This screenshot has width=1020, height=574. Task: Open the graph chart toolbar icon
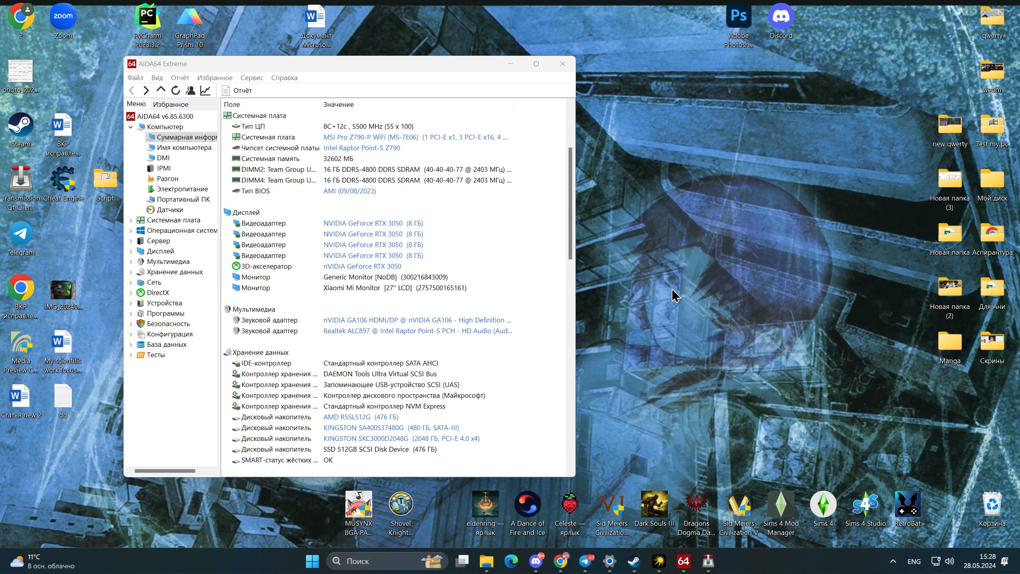(x=205, y=90)
